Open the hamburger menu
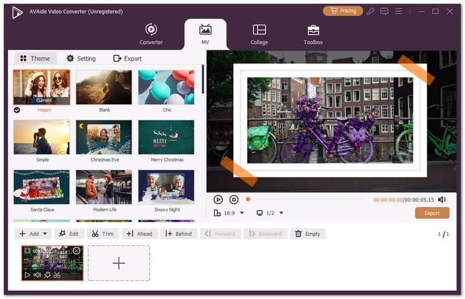This screenshot has width=465, height=299. tap(399, 11)
